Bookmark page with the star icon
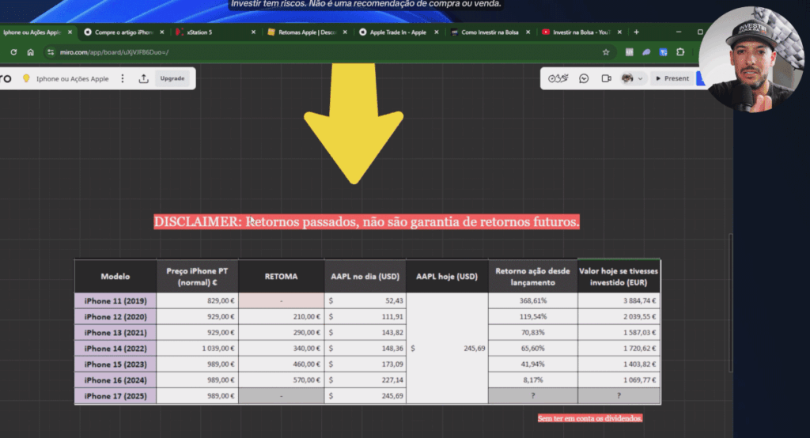The width and height of the screenshot is (810, 438). (x=606, y=52)
